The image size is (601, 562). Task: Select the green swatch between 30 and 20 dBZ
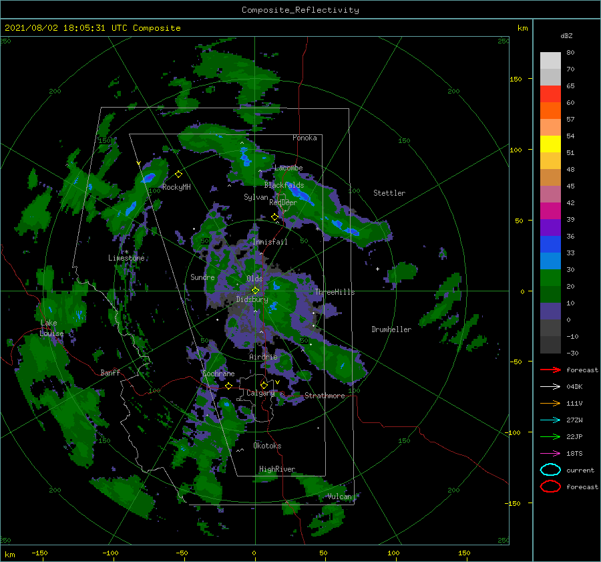[x=550, y=278]
